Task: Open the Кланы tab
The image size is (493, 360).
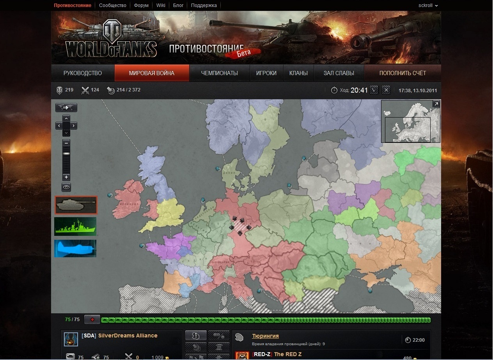Action: pos(298,73)
